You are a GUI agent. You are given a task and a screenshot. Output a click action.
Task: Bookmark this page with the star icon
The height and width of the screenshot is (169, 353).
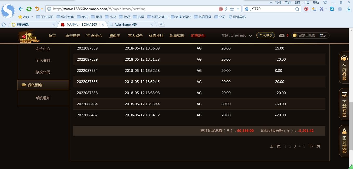tap(232, 9)
